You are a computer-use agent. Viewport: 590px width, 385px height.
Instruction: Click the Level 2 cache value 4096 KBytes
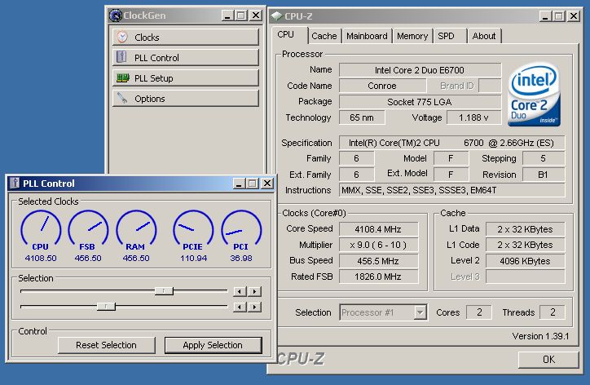click(526, 261)
